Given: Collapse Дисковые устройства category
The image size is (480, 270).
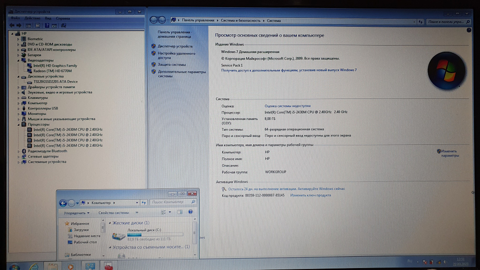Looking at the screenshot, I should [x=18, y=76].
